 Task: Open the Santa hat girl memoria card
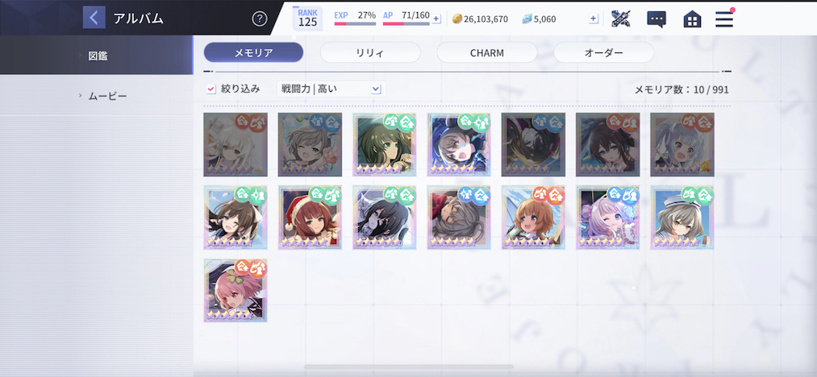click(310, 217)
